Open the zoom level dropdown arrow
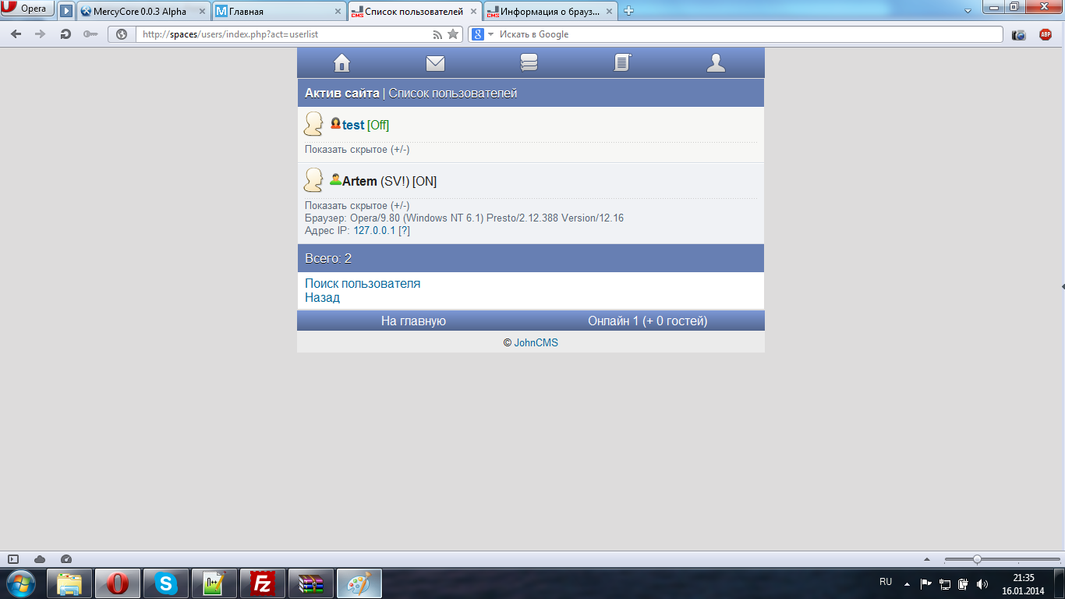Screen dimensions: 1065x599 pyautogui.click(x=927, y=558)
